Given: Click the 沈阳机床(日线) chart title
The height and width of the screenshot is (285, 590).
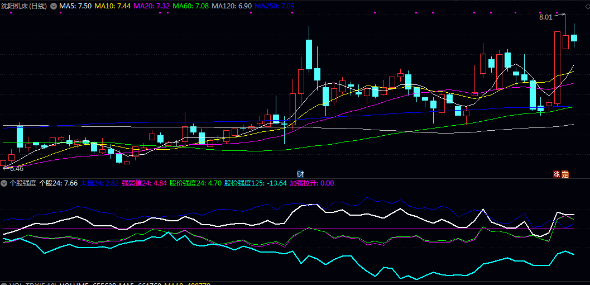Looking at the screenshot, I should [x=24, y=6].
